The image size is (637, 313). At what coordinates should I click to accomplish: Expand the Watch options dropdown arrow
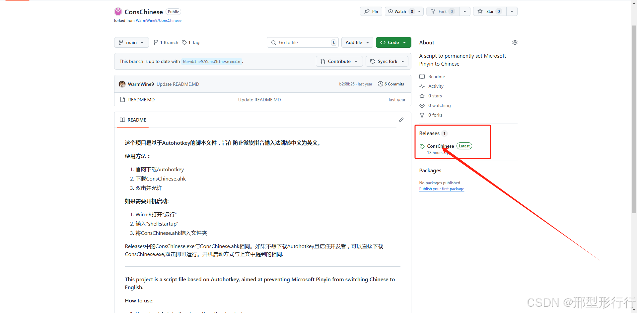click(420, 11)
